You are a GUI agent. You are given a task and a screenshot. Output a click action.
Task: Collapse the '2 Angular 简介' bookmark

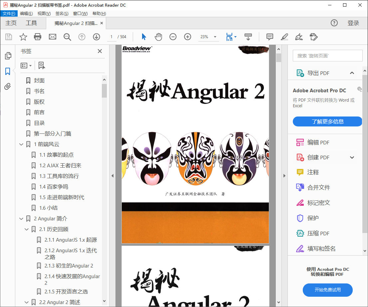21,219
